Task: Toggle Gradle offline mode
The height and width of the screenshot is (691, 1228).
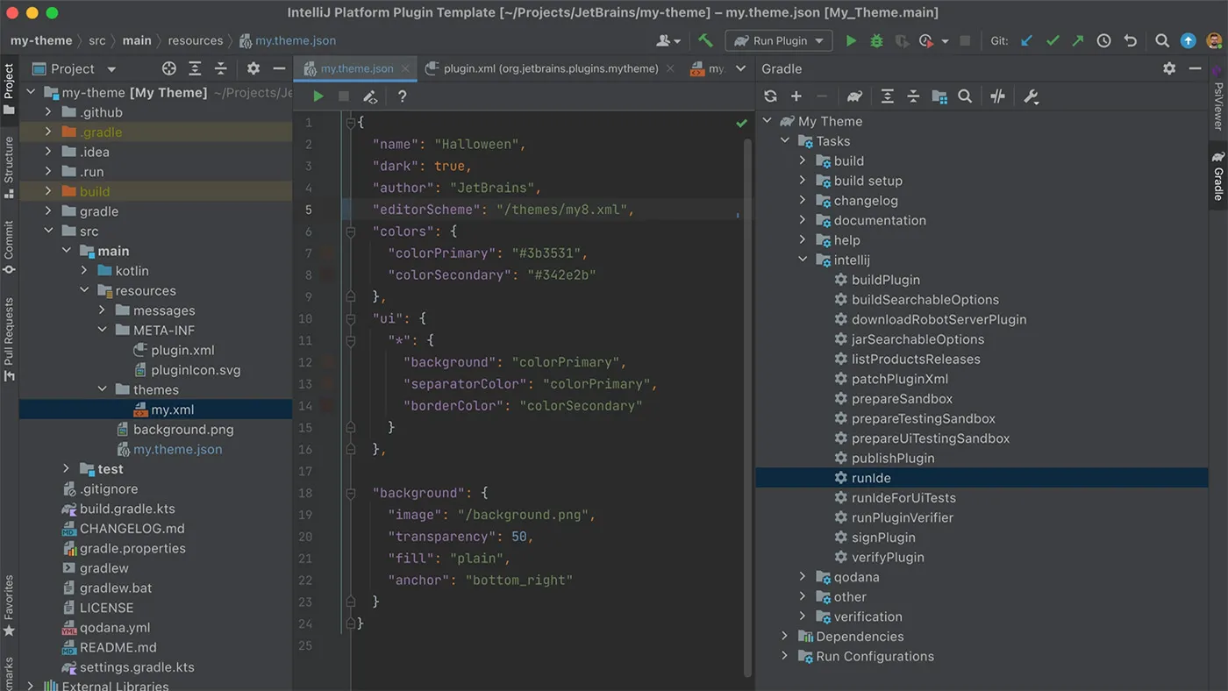Action: pos(997,96)
